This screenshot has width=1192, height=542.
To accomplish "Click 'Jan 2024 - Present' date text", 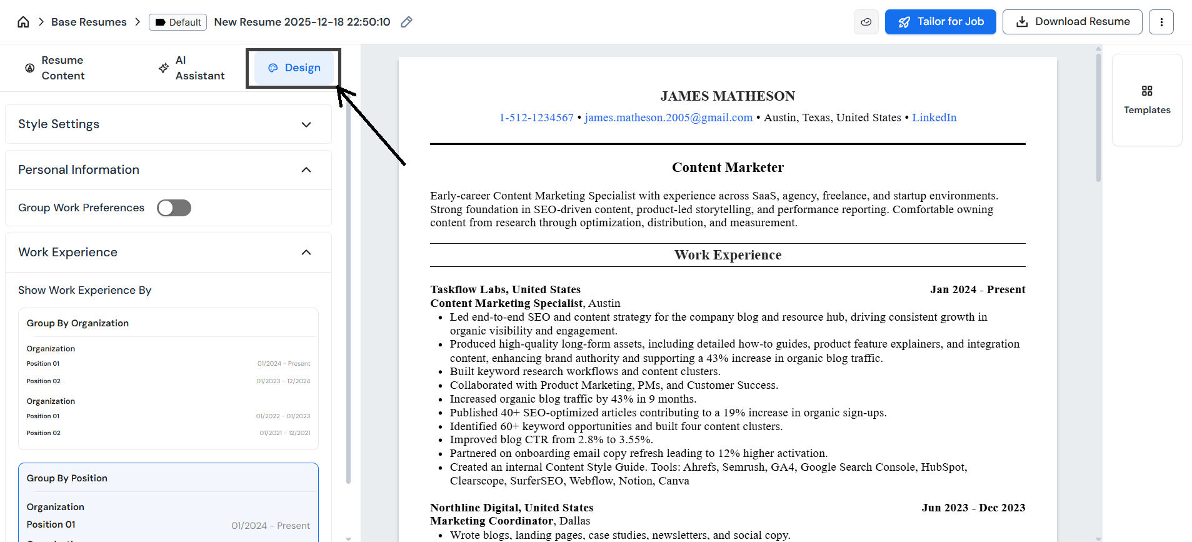I will 977,289.
